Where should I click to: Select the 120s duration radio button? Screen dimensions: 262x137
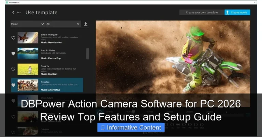196,124
